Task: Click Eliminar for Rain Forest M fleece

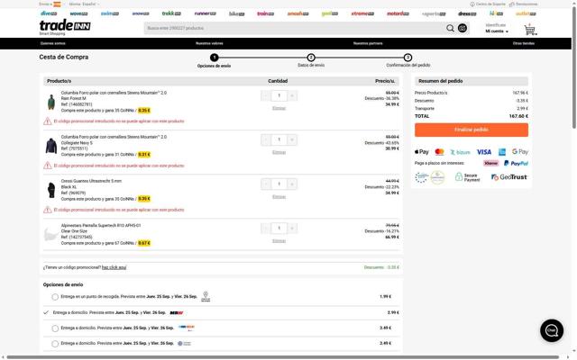Action: [x=279, y=108]
